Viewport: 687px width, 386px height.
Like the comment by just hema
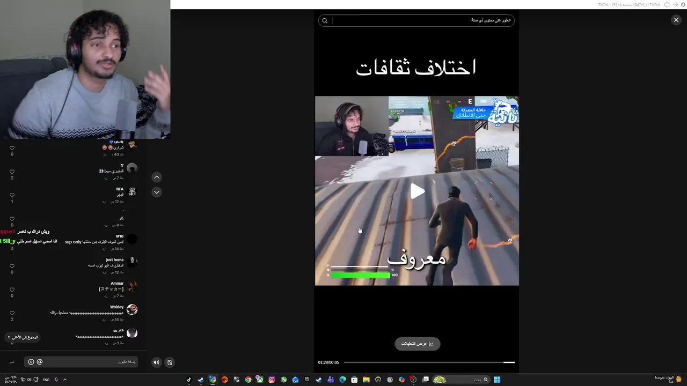[12, 266]
